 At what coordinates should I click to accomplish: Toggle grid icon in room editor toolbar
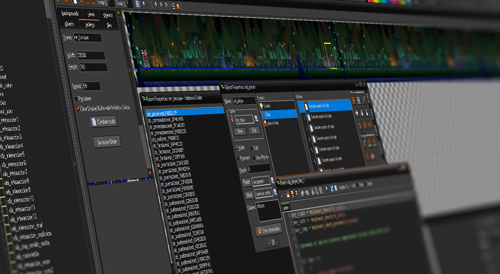[137, 4]
